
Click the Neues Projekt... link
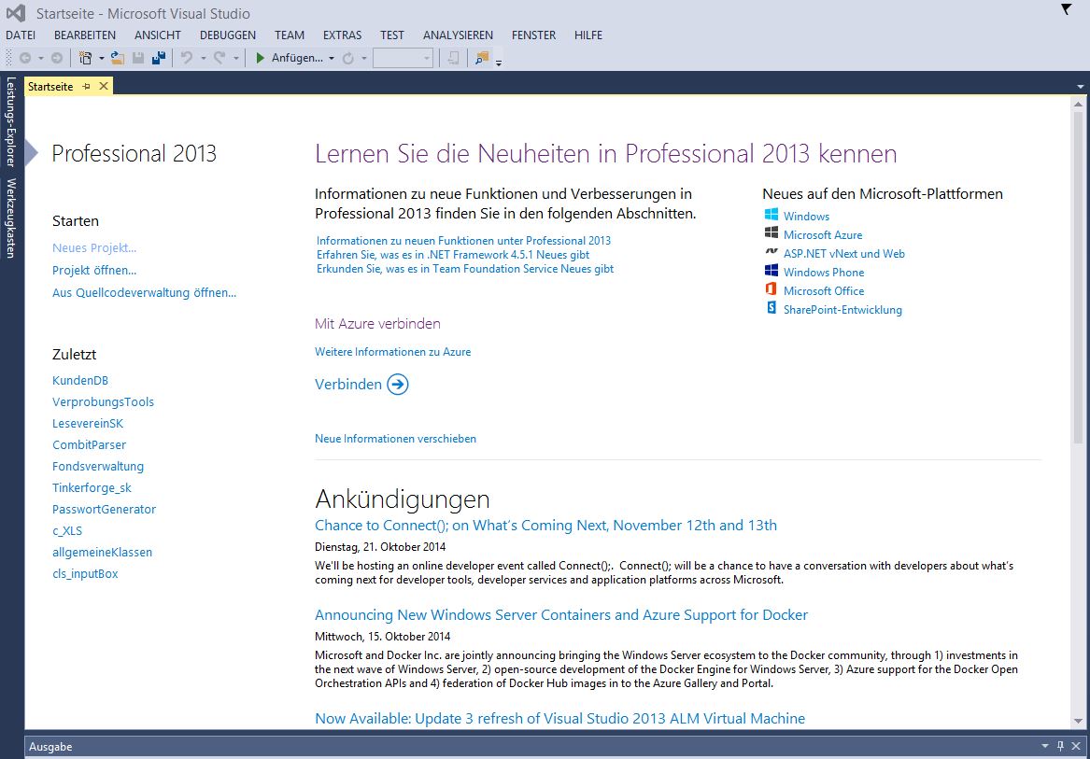click(93, 248)
